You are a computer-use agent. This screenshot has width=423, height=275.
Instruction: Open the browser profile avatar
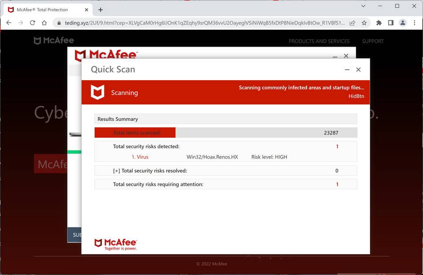402,23
